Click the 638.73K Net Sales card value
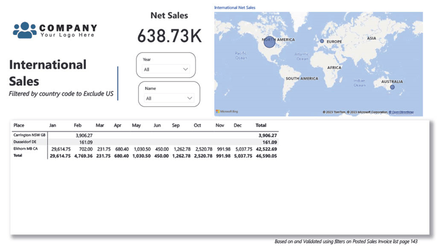 (x=169, y=36)
